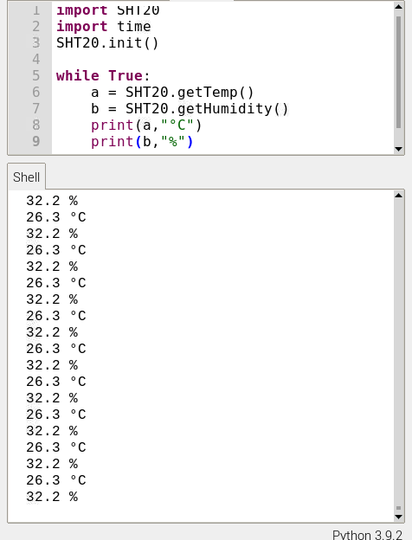Select the Shell tab

(26, 177)
